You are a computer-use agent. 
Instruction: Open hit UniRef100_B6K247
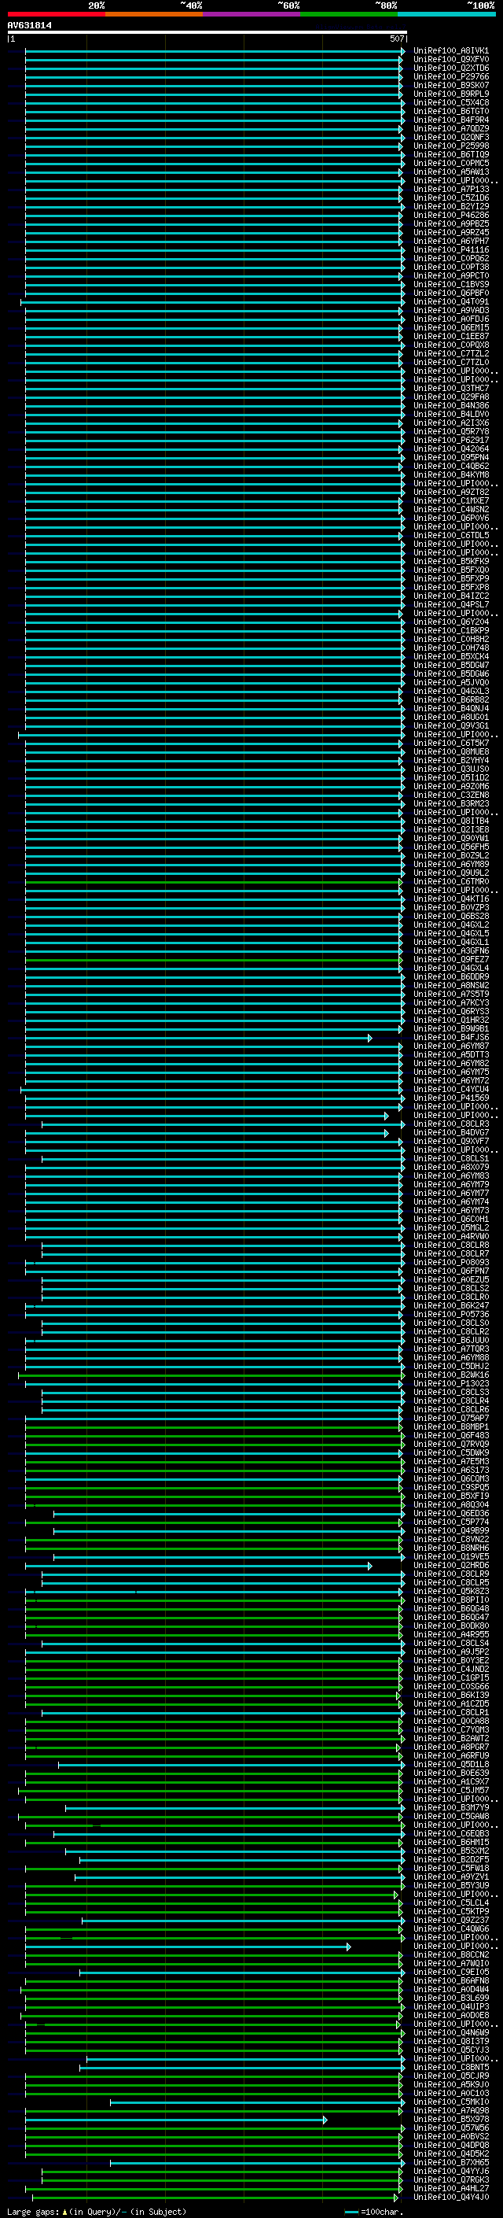(450, 1305)
